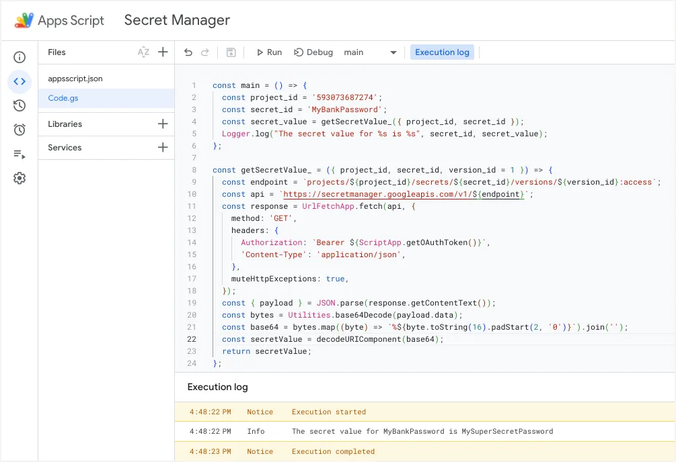Open Project history
Screen dimensions: 676x462
(x=20, y=105)
